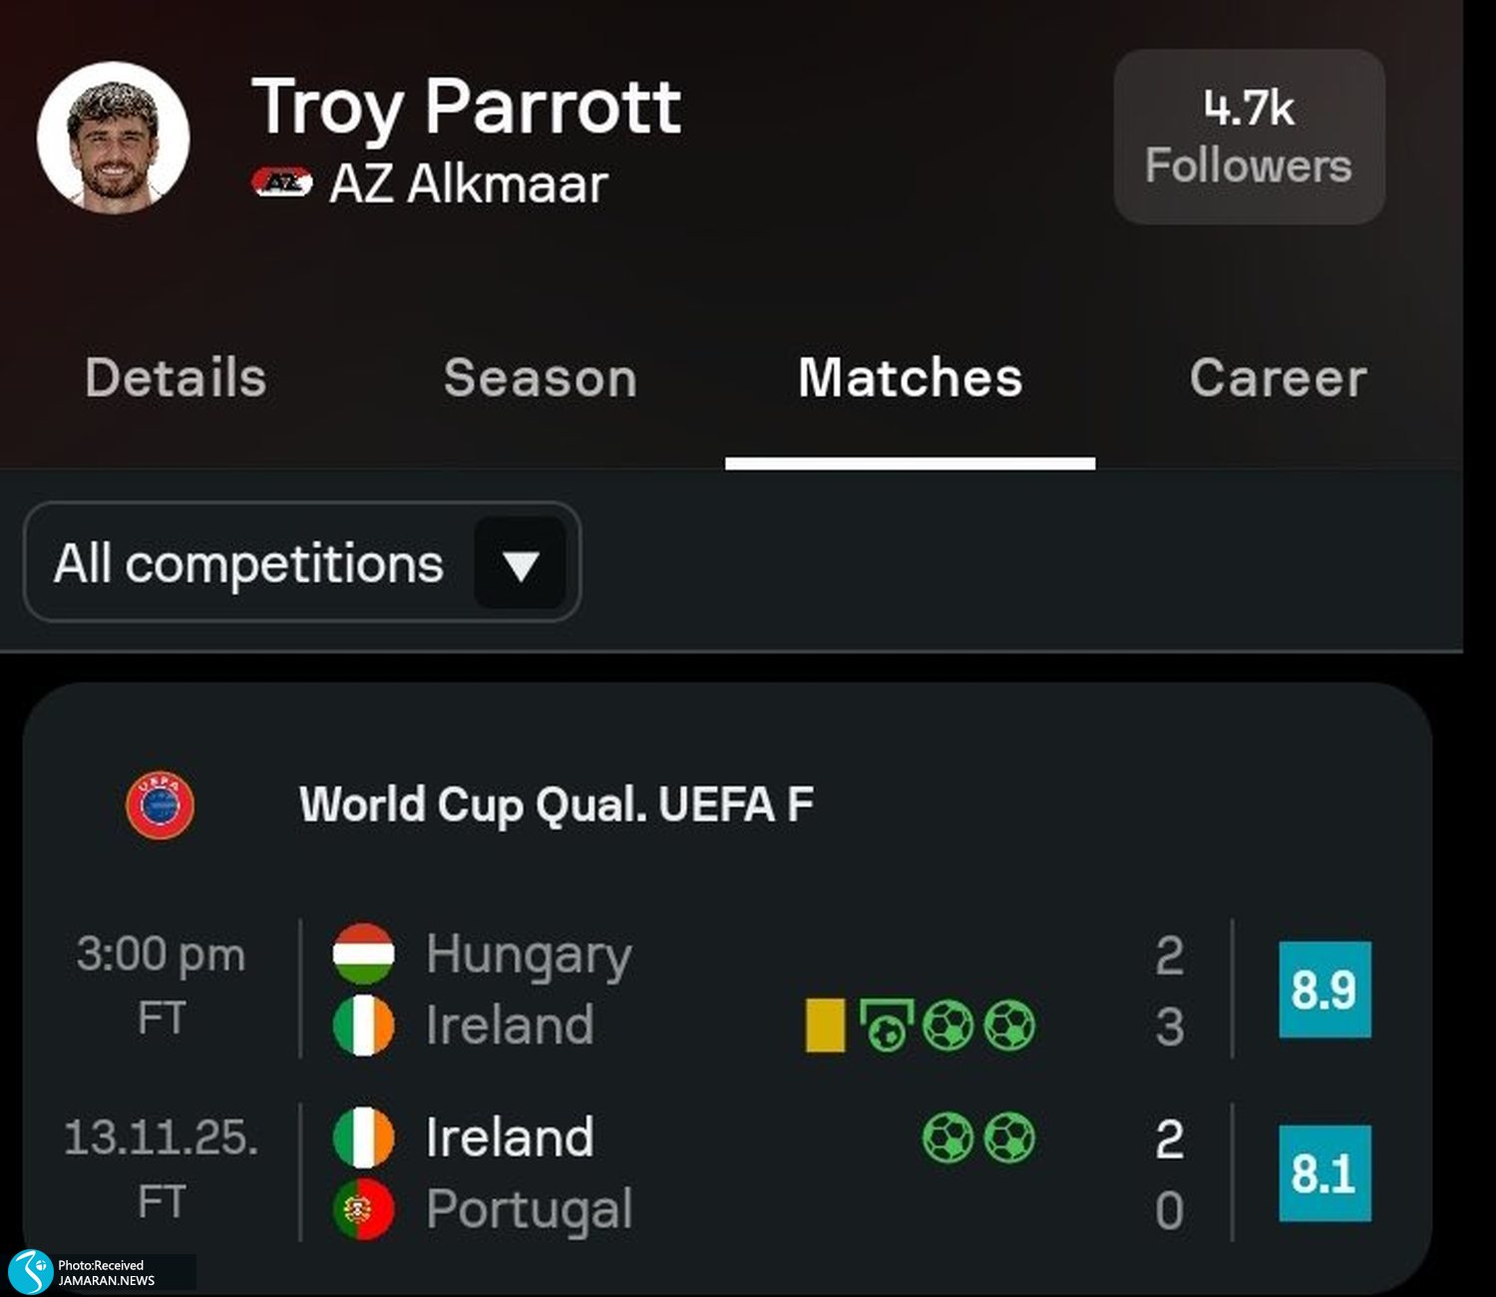
Task: Click the Ireland flag in Hungary match
Action: click(x=363, y=1026)
